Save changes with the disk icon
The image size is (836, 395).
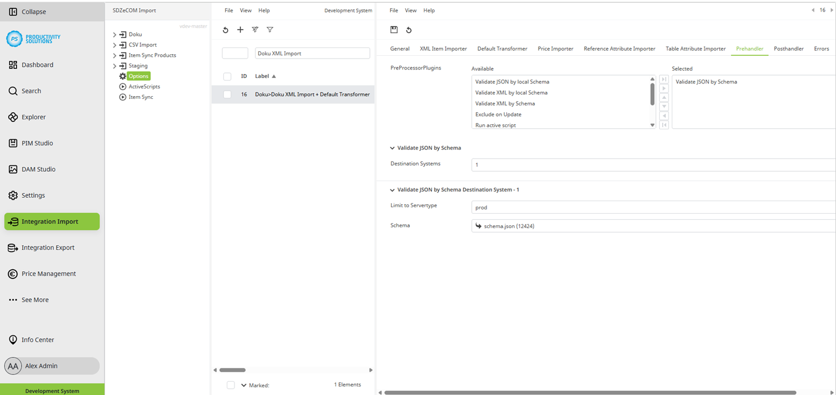coord(394,30)
